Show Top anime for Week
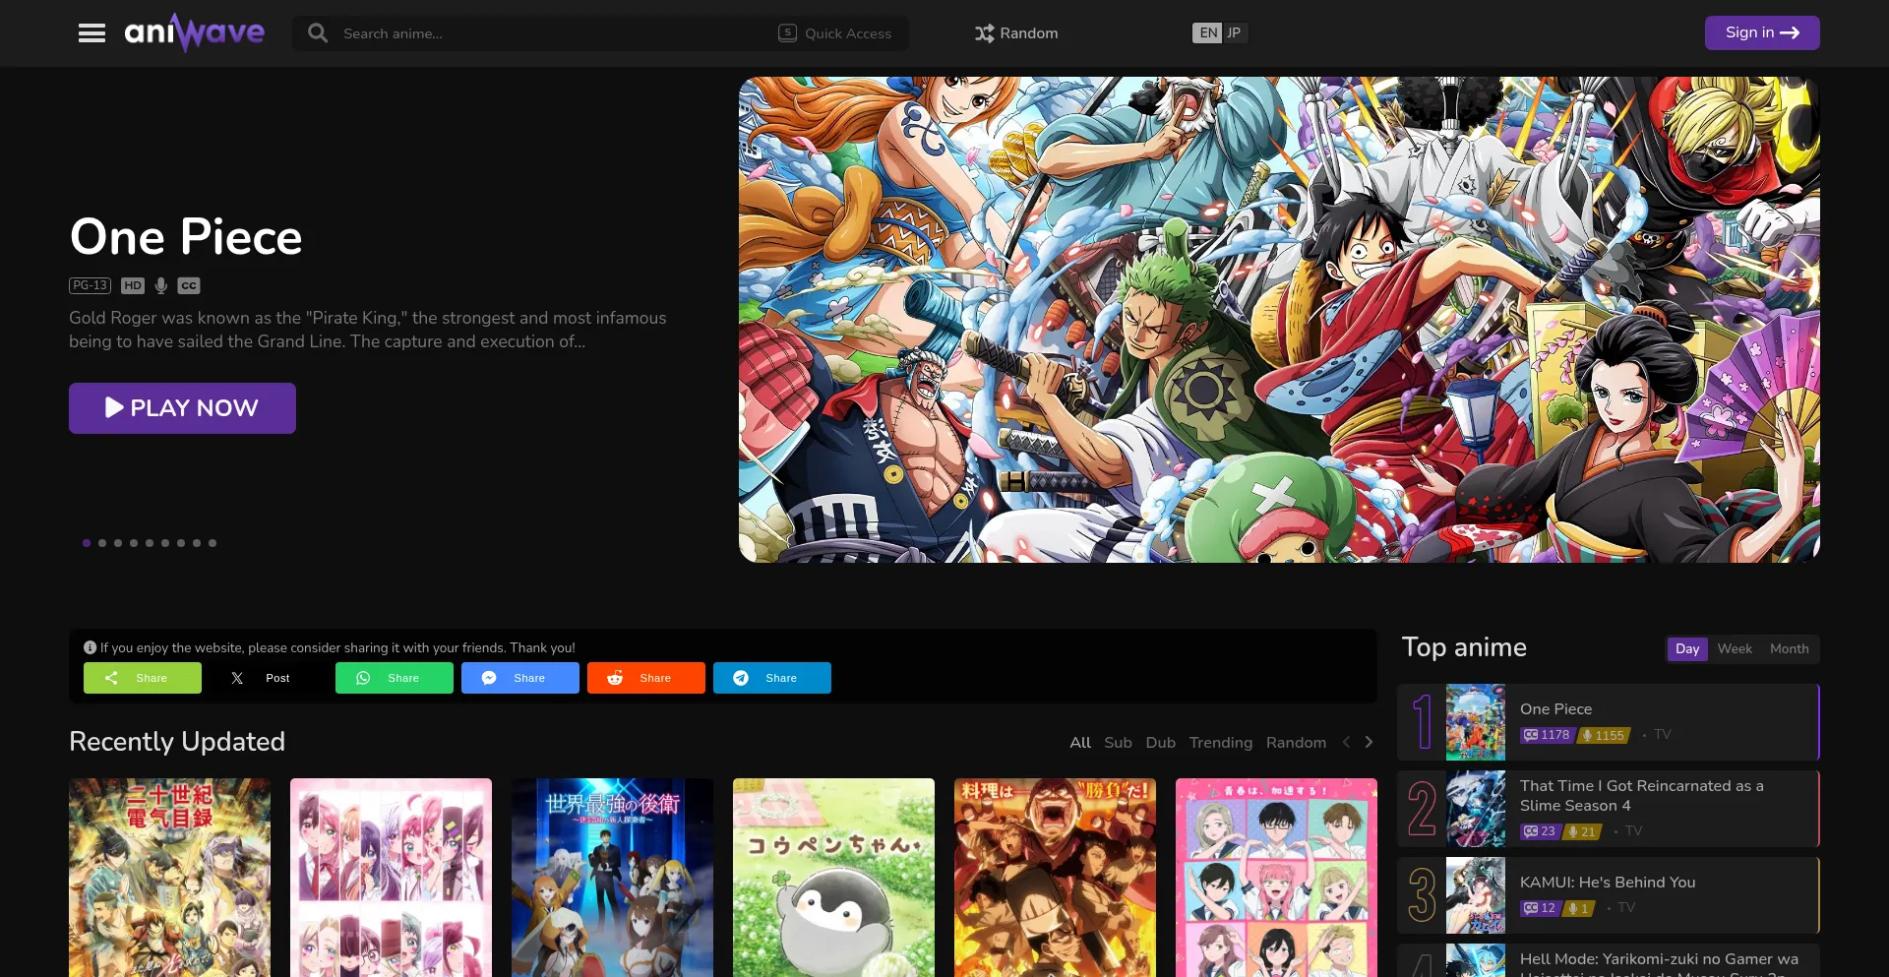This screenshot has height=977, width=1889. pyautogui.click(x=1735, y=649)
